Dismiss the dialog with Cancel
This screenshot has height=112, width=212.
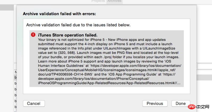[x=34, y=104]
